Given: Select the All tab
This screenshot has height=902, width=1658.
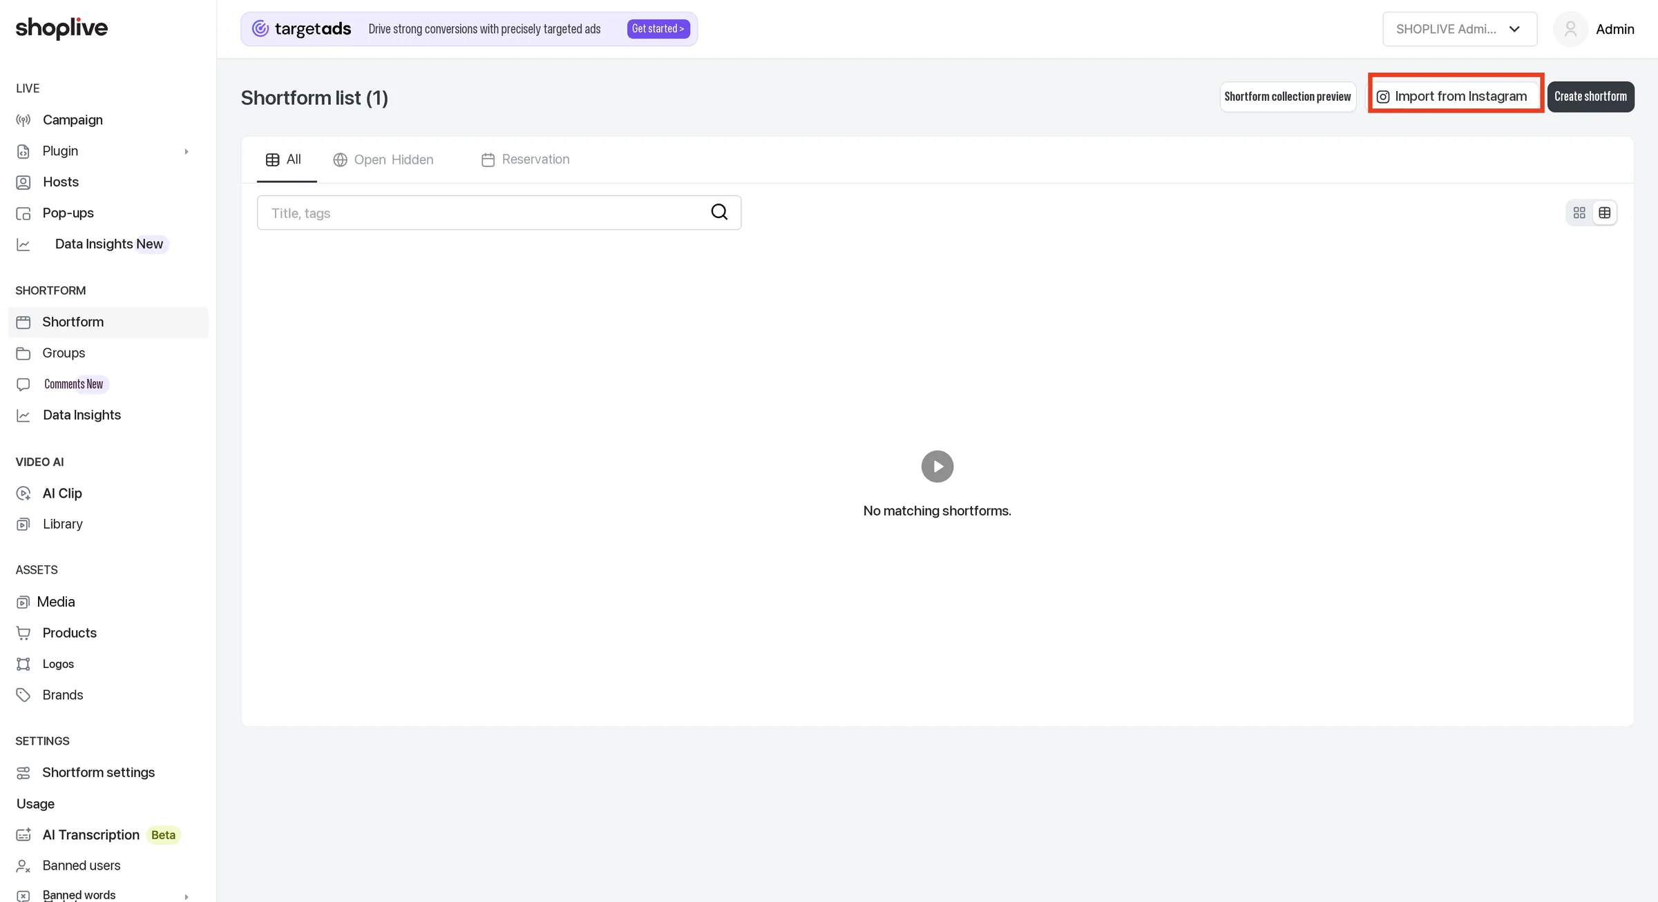Looking at the screenshot, I should [x=287, y=159].
